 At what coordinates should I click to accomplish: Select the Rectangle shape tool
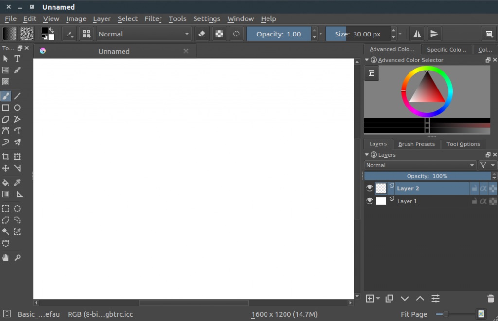point(6,107)
